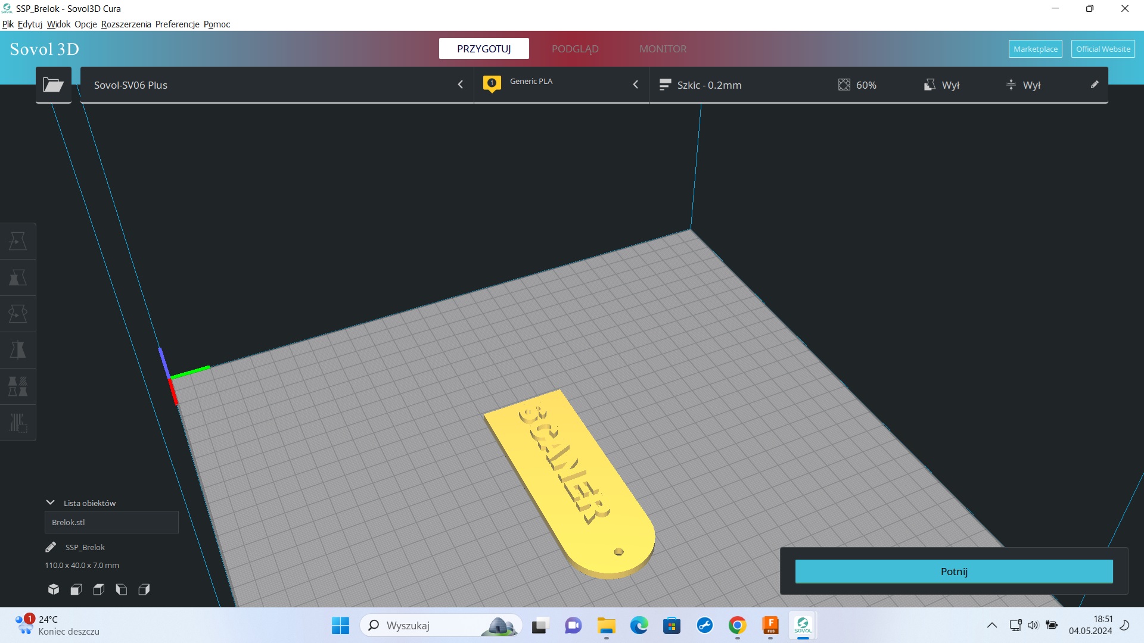Open Google Chrome from taskbar
Viewport: 1144px width, 643px height.
737,626
